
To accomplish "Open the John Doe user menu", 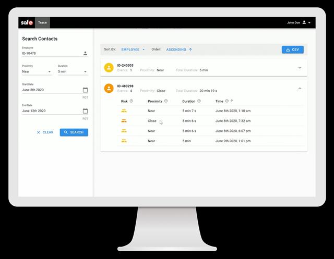I will [299, 22].
